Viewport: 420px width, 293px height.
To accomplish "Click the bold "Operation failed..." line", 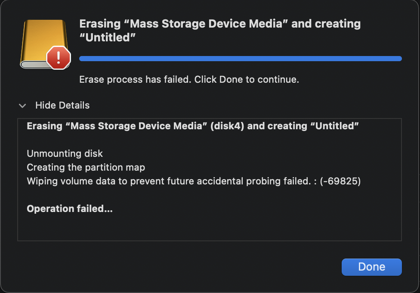I will [x=70, y=209].
